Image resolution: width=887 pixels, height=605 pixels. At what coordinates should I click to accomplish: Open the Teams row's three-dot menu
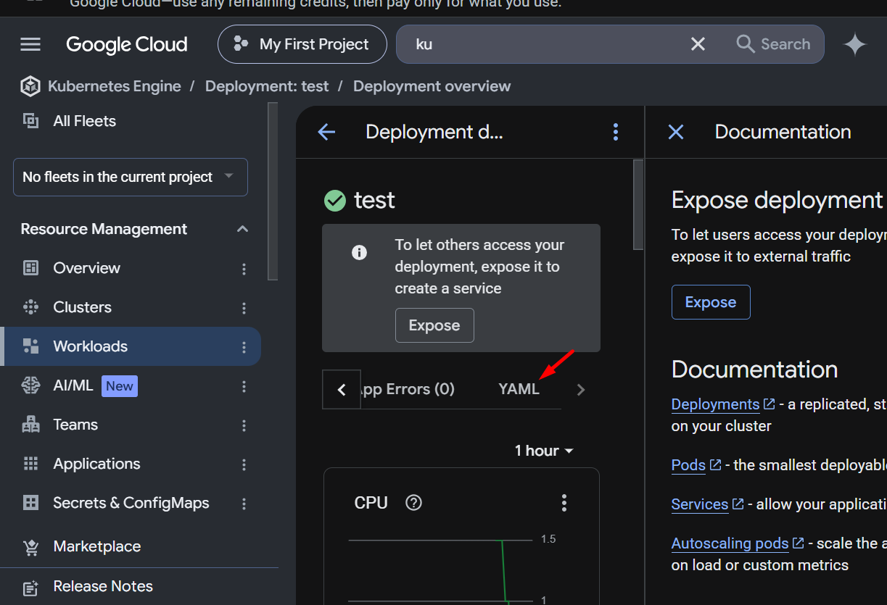[244, 425]
